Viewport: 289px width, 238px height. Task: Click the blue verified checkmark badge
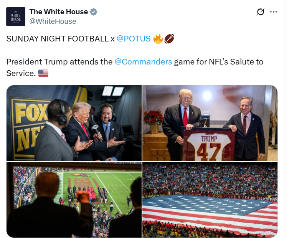coord(94,12)
